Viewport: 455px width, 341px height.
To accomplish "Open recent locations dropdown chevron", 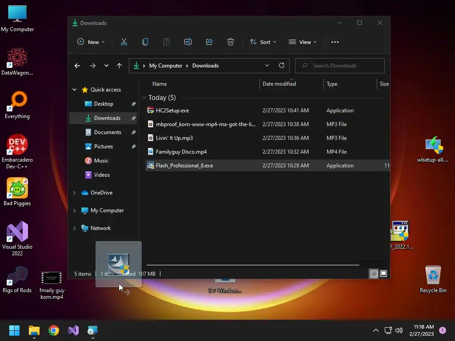I will click(x=106, y=66).
